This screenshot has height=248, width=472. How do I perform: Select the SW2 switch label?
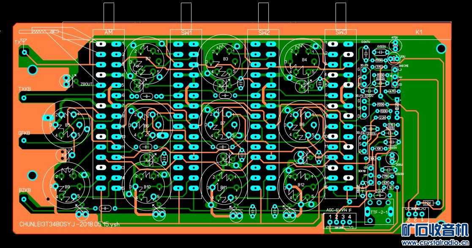[263, 32]
